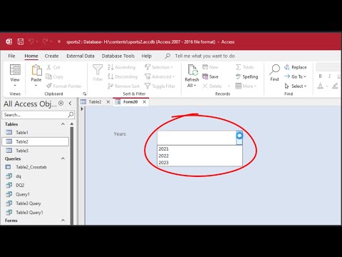Choose the font color button
This screenshot has height=257, width=342.
pos(320,86)
